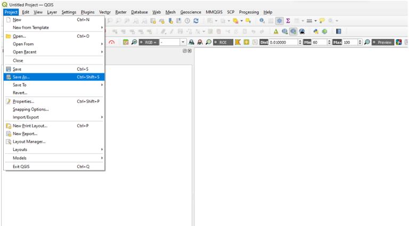The height and width of the screenshot is (226, 409).
Task: Click the yellow plus ROI pointer icon
Action: (246, 42)
